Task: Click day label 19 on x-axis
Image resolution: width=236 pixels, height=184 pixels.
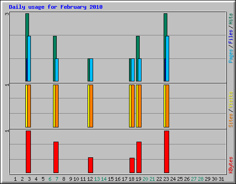Action: pyautogui.click(x=138, y=179)
